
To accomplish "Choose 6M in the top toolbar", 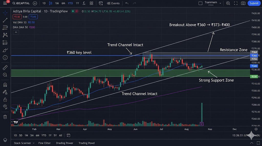I will tap(63, 3).
